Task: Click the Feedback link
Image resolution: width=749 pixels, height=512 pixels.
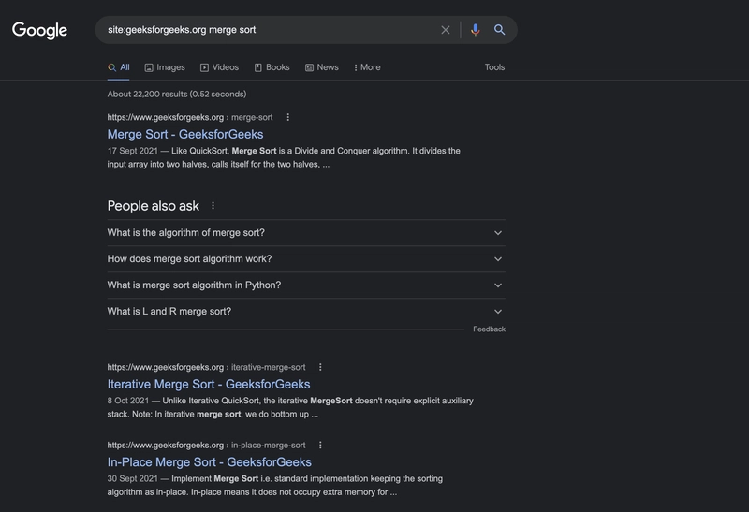Action: point(489,329)
